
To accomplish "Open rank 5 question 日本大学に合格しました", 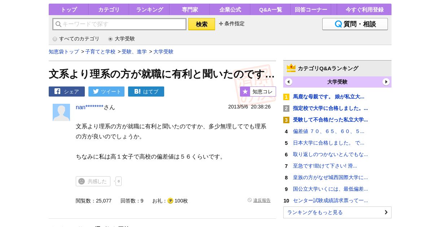I will pyautogui.click(x=328, y=143).
